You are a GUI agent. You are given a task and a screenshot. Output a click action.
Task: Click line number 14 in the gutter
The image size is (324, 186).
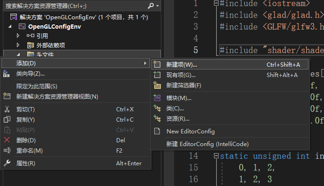(x=193, y=156)
